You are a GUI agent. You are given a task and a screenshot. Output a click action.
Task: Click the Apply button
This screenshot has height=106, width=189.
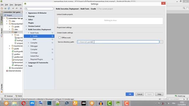[x=149, y=94]
